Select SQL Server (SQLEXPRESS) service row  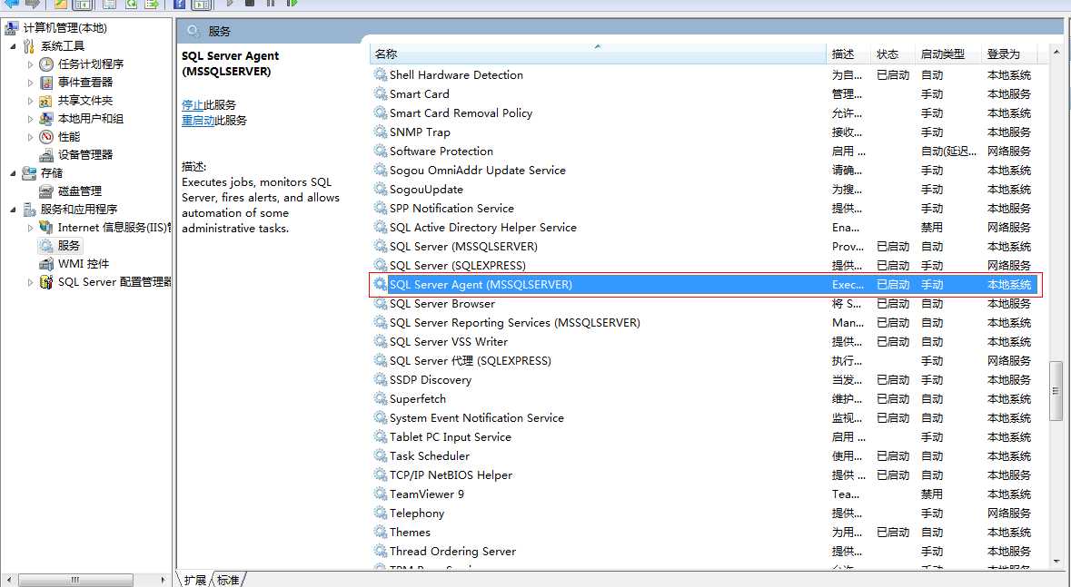tap(703, 266)
